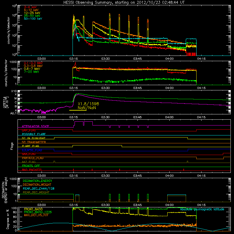Click the ECLIPSE_FLAG label
This screenshot has width=234, height=234.
(x=32, y=150)
